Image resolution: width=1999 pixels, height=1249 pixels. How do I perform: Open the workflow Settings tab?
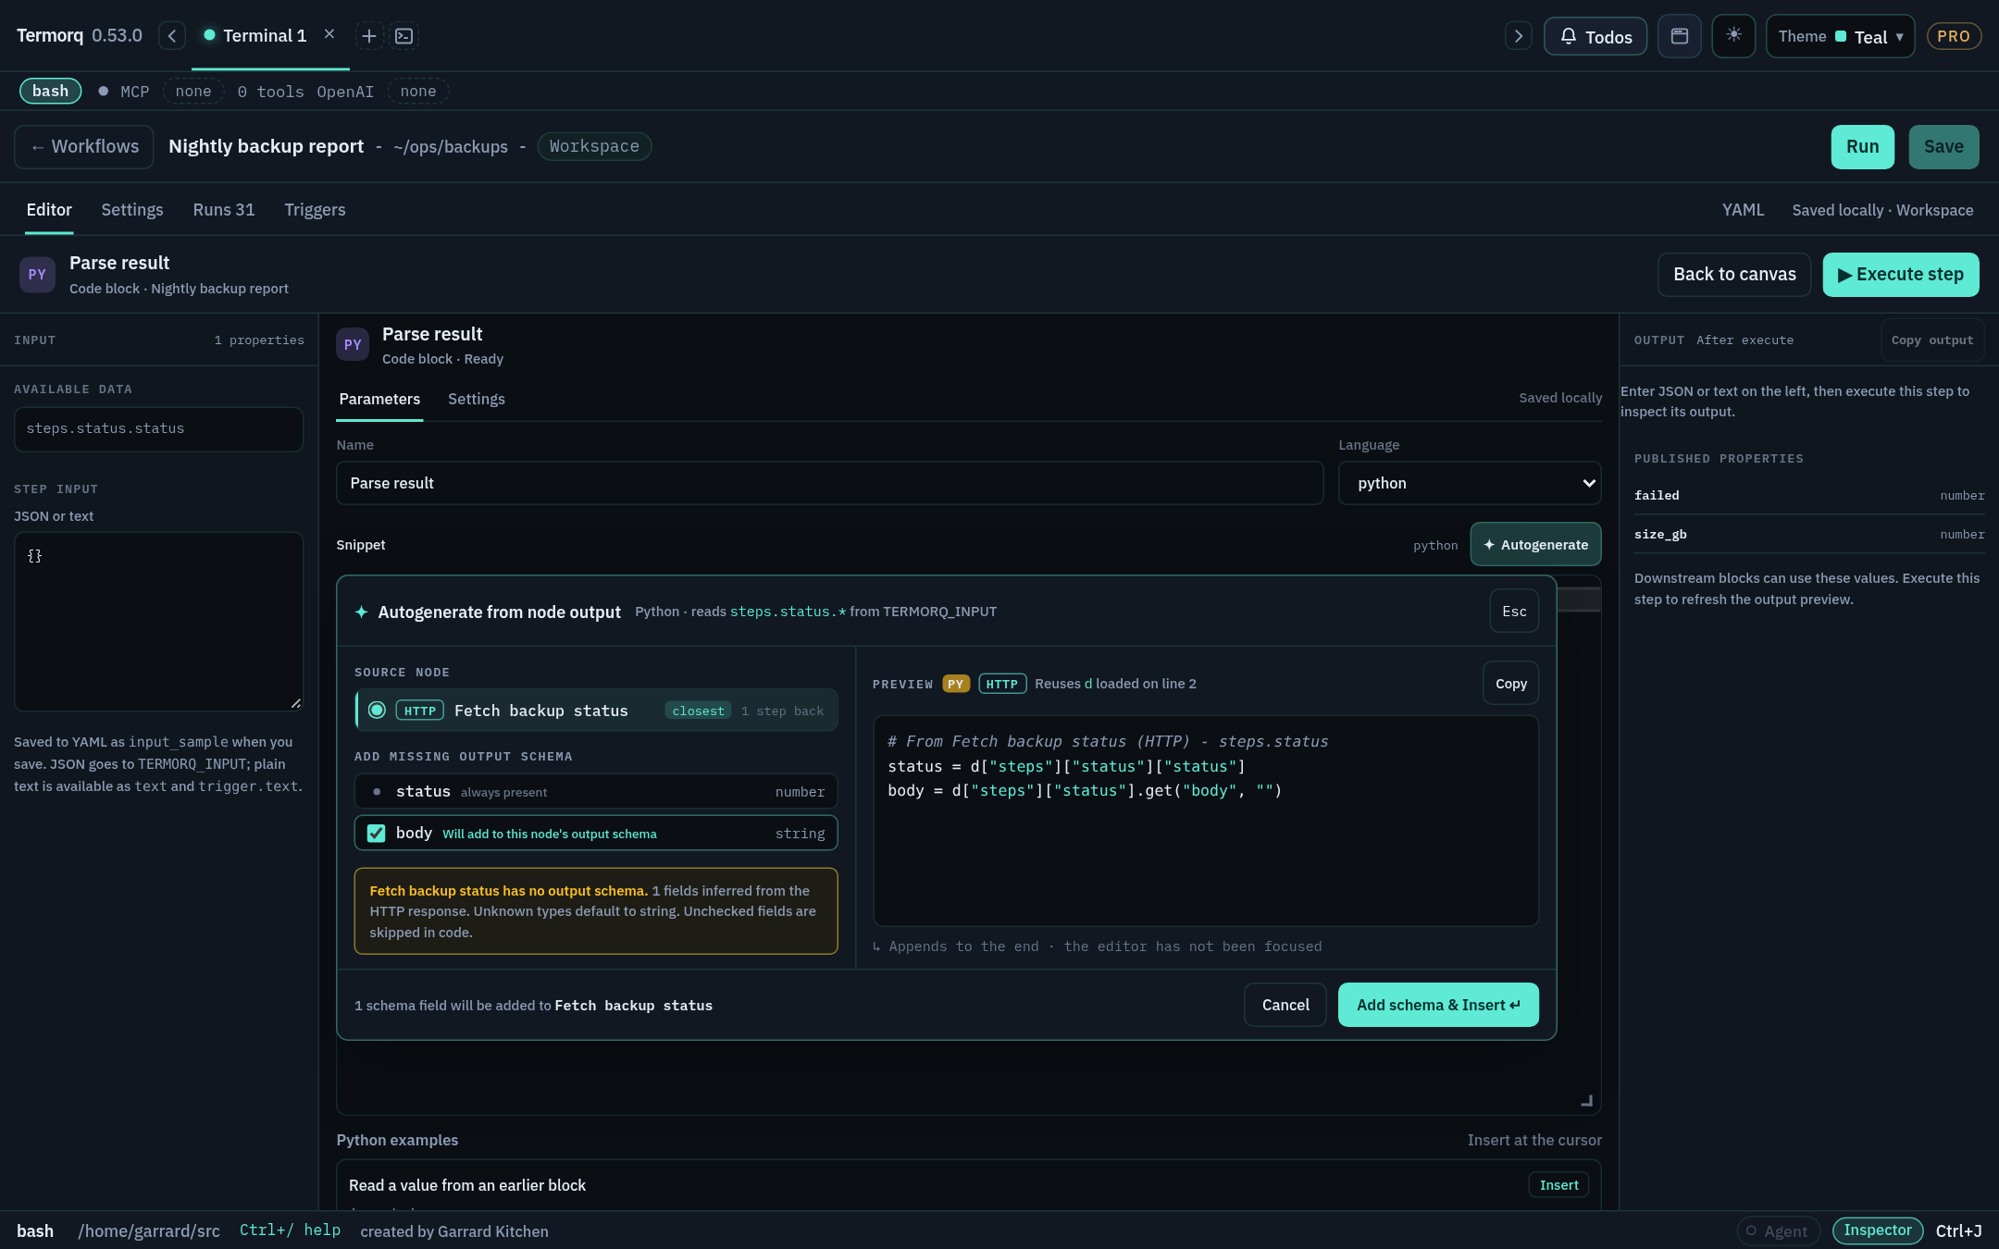[132, 210]
